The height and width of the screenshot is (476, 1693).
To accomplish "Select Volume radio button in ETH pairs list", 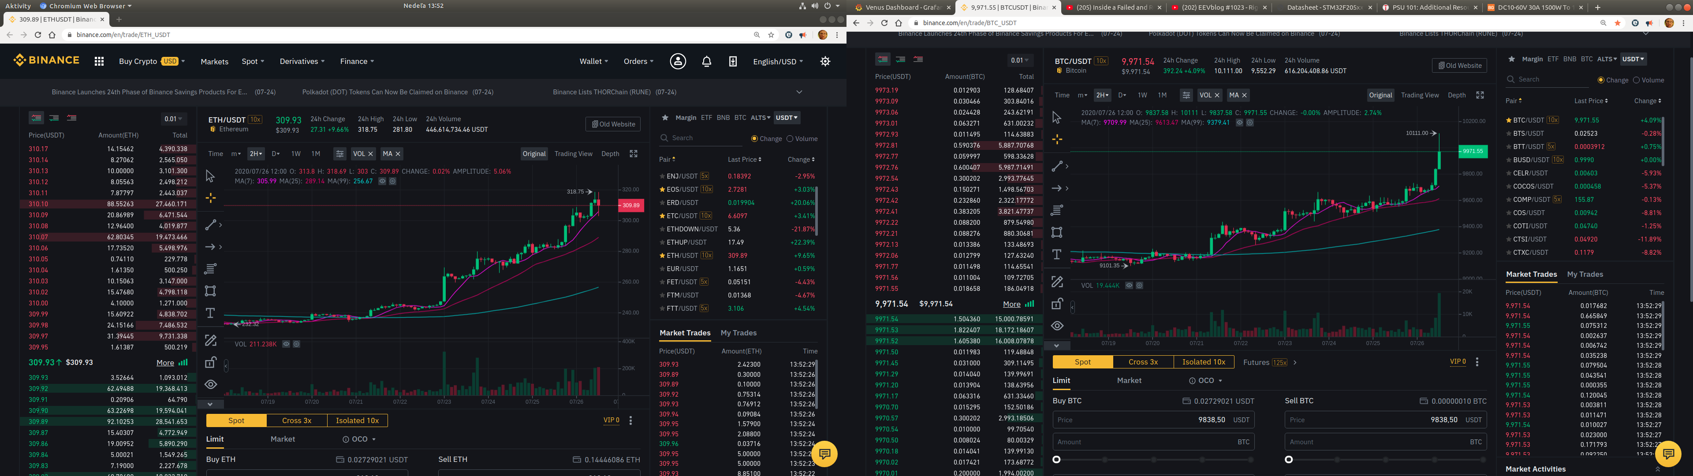I will [x=790, y=139].
